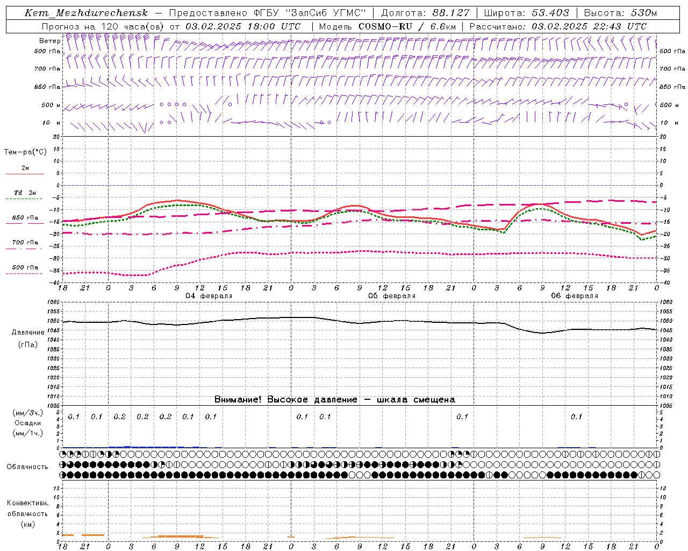
Task: Click the Осадки panel label
Action: (28, 423)
